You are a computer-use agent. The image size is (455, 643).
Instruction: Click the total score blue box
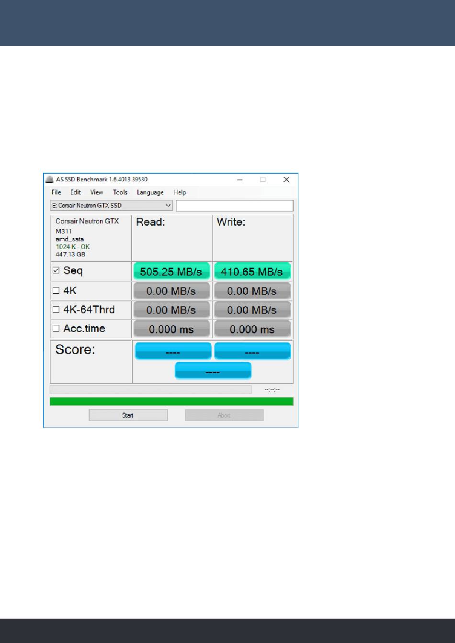click(213, 371)
